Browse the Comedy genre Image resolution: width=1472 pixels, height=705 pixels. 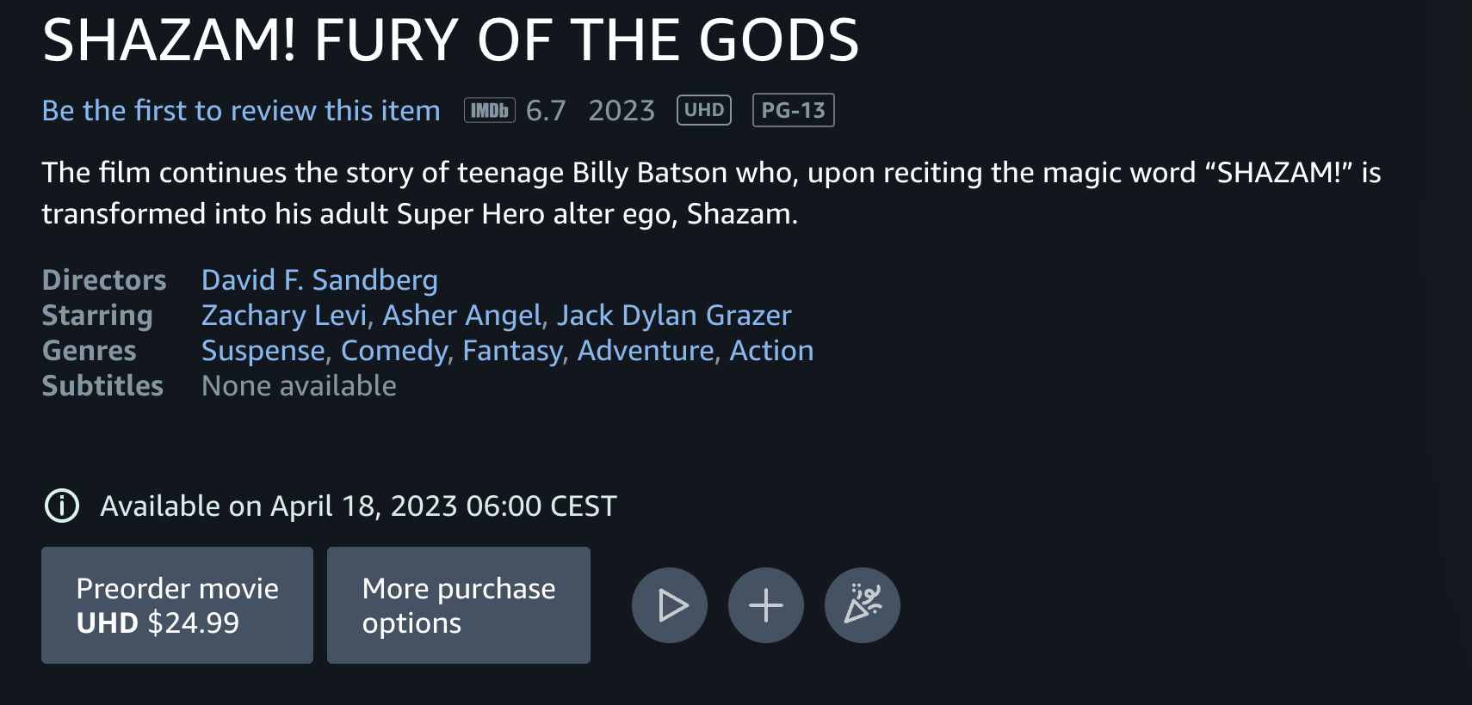pyautogui.click(x=394, y=351)
